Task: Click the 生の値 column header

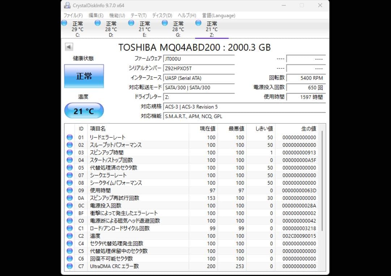Action: click(297, 128)
